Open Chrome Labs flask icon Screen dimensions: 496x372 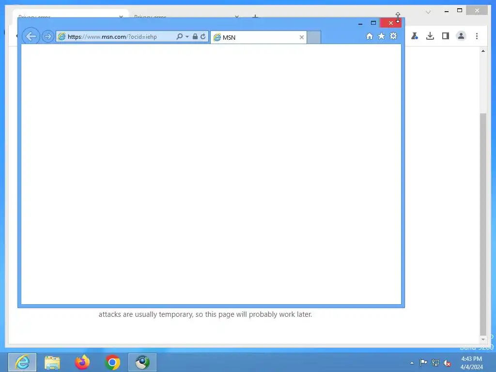point(415,36)
